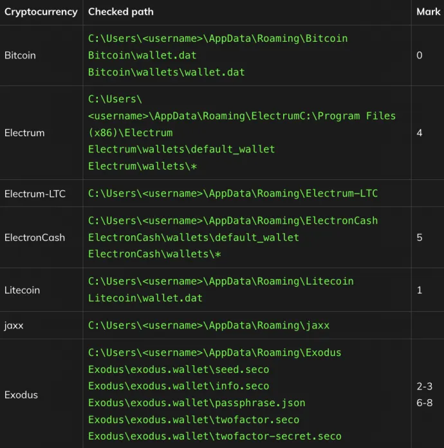Click Exodus\exodus.wallet\seed.seco path
444x448 pixels.
point(178,370)
